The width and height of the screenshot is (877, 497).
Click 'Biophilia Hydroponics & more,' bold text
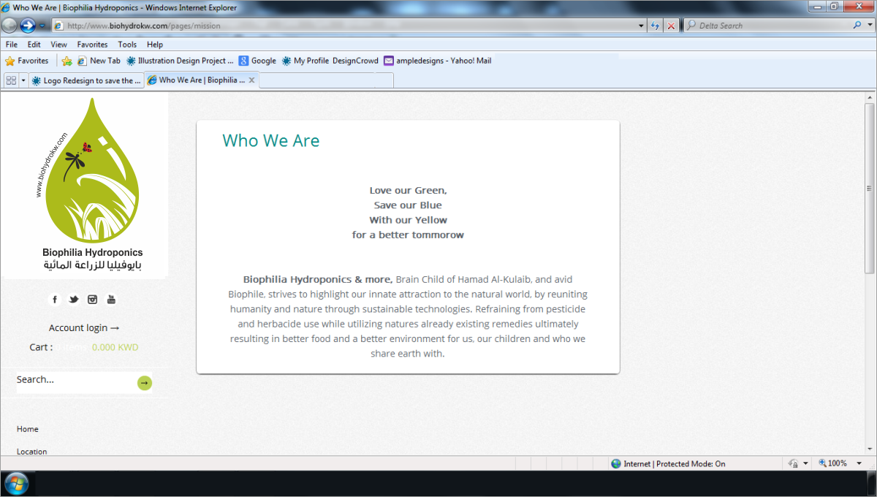pos(318,279)
